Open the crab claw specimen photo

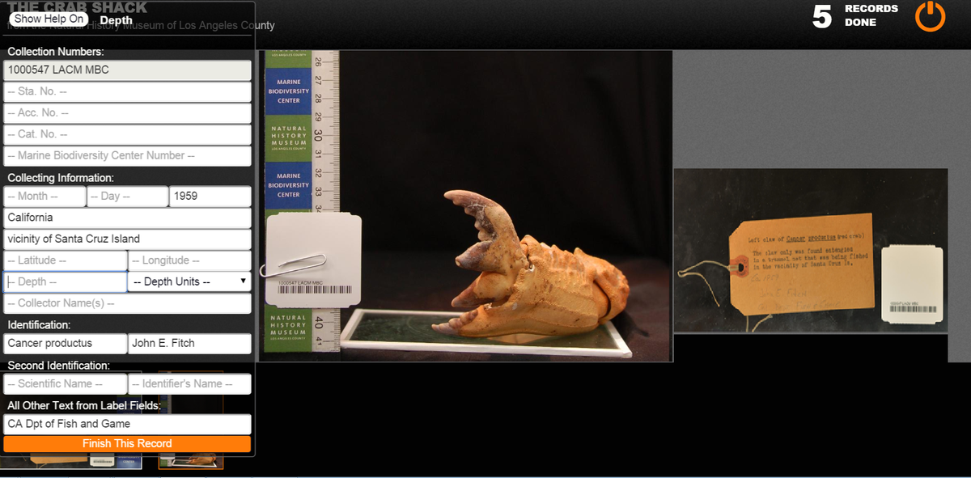(465, 206)
